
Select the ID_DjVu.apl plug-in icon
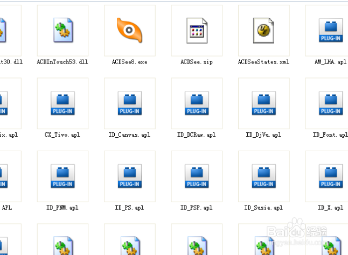263,103
